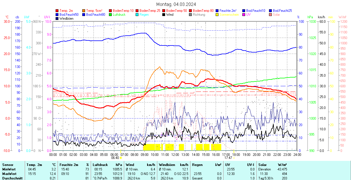This screenshot has height=180, width=351.
Task: Click the 'Bod.Feucht80' legend label
Action: coord(96,15)
